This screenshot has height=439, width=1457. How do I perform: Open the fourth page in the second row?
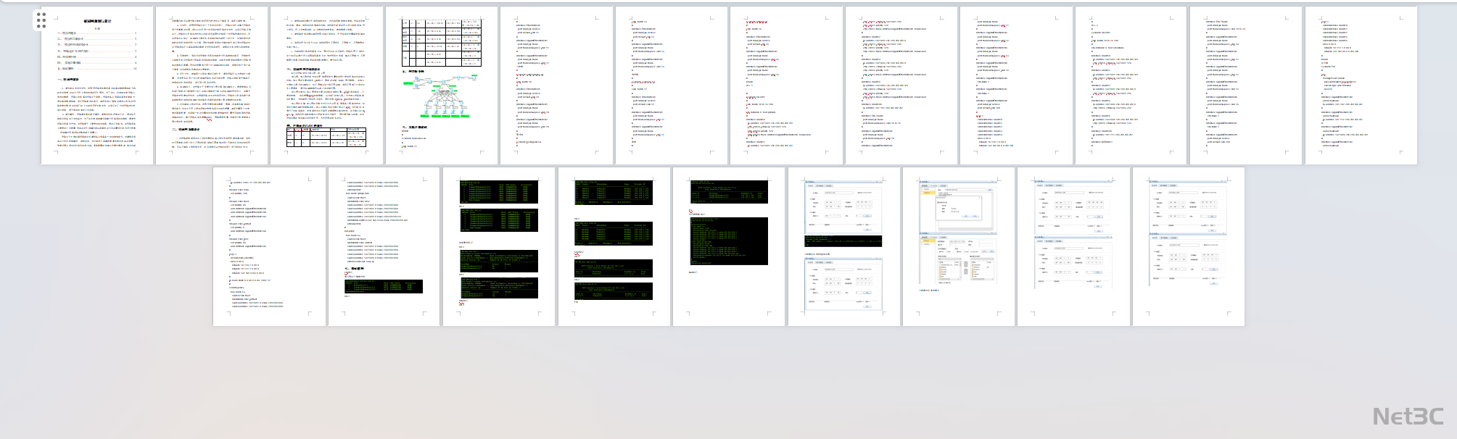pyautogui.click(x=614, y=246)
